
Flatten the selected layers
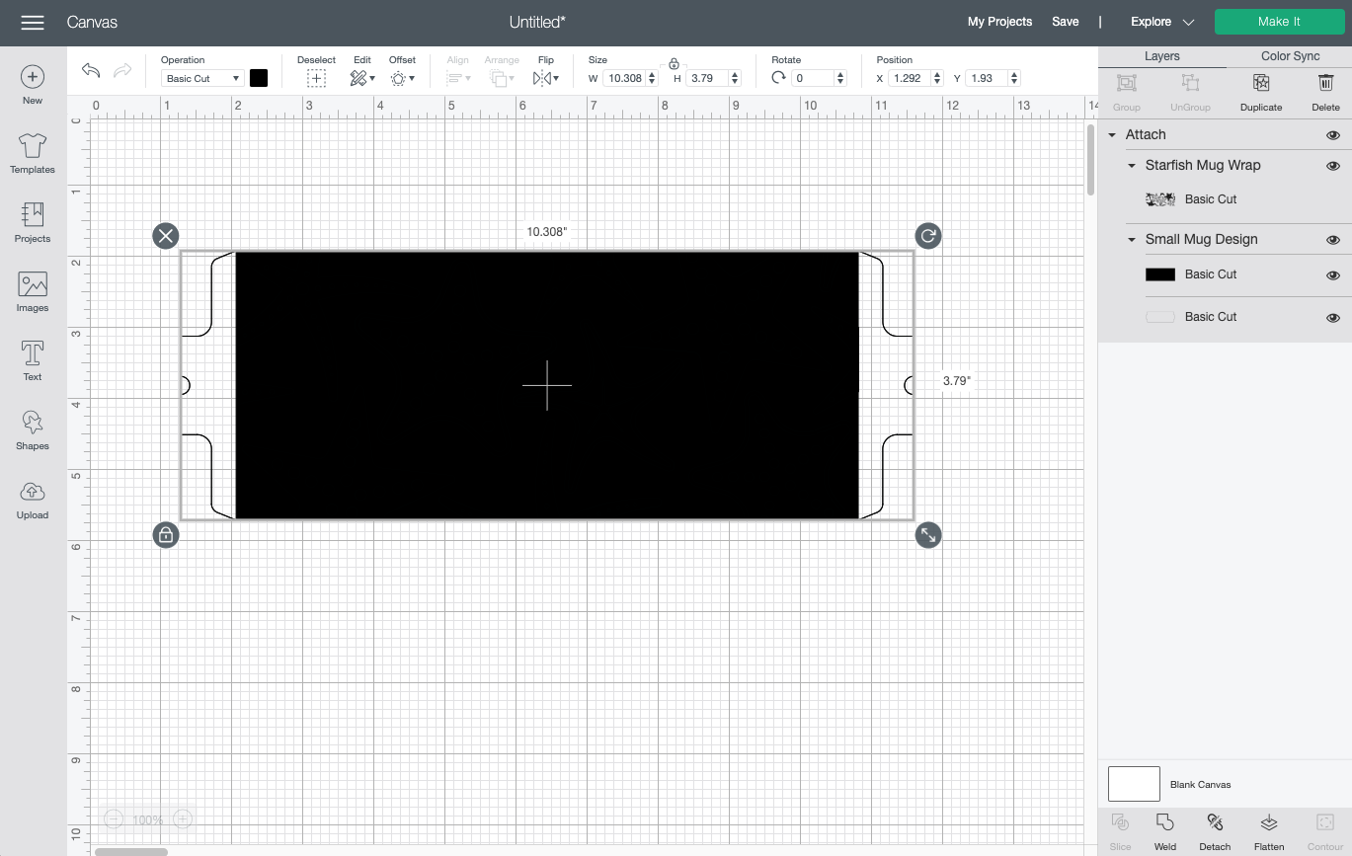pyautogui.click(x=1269, y=831)
